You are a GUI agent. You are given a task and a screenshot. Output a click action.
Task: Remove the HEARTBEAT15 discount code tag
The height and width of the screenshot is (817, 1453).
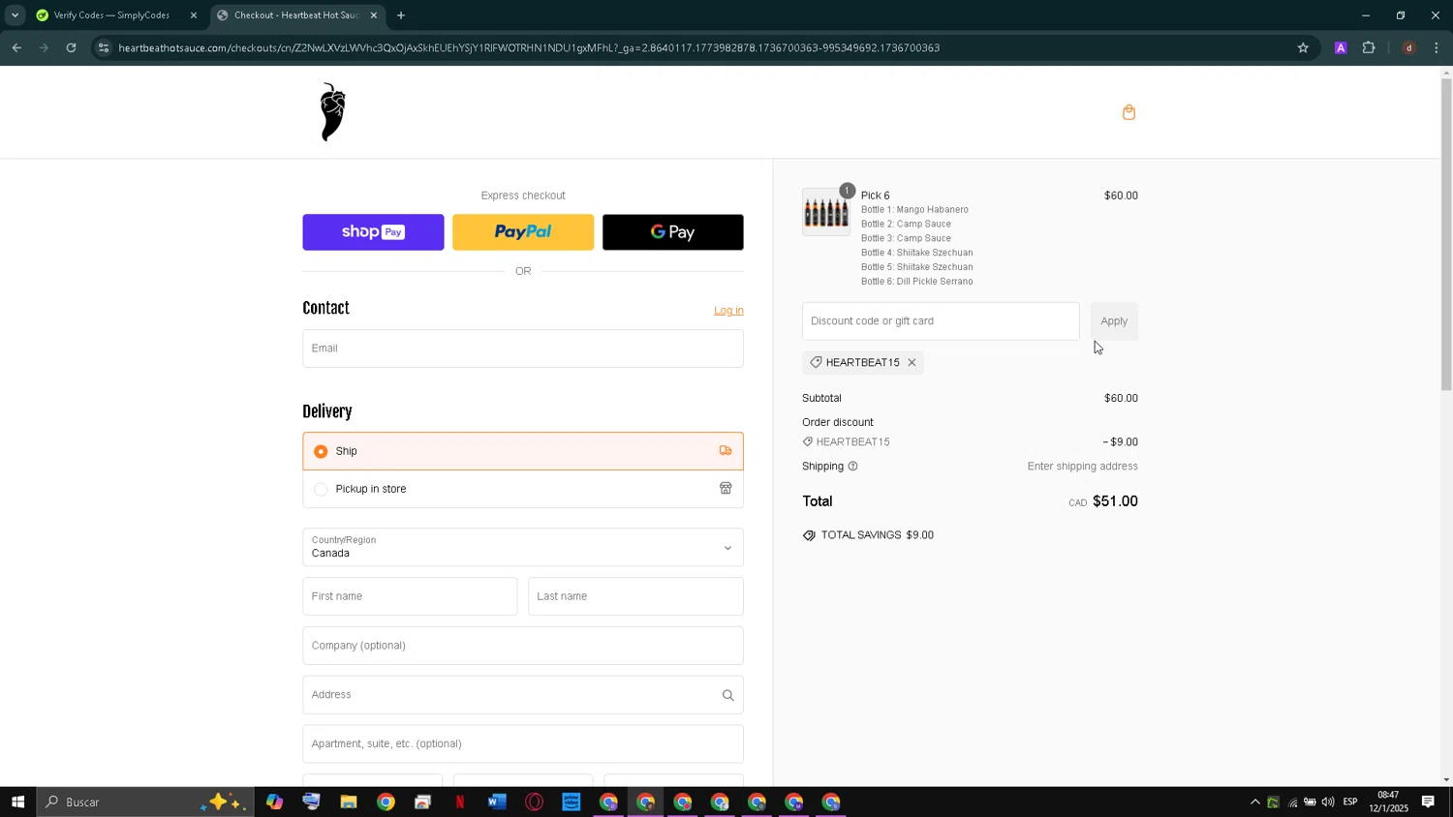[x=912, y=362]
